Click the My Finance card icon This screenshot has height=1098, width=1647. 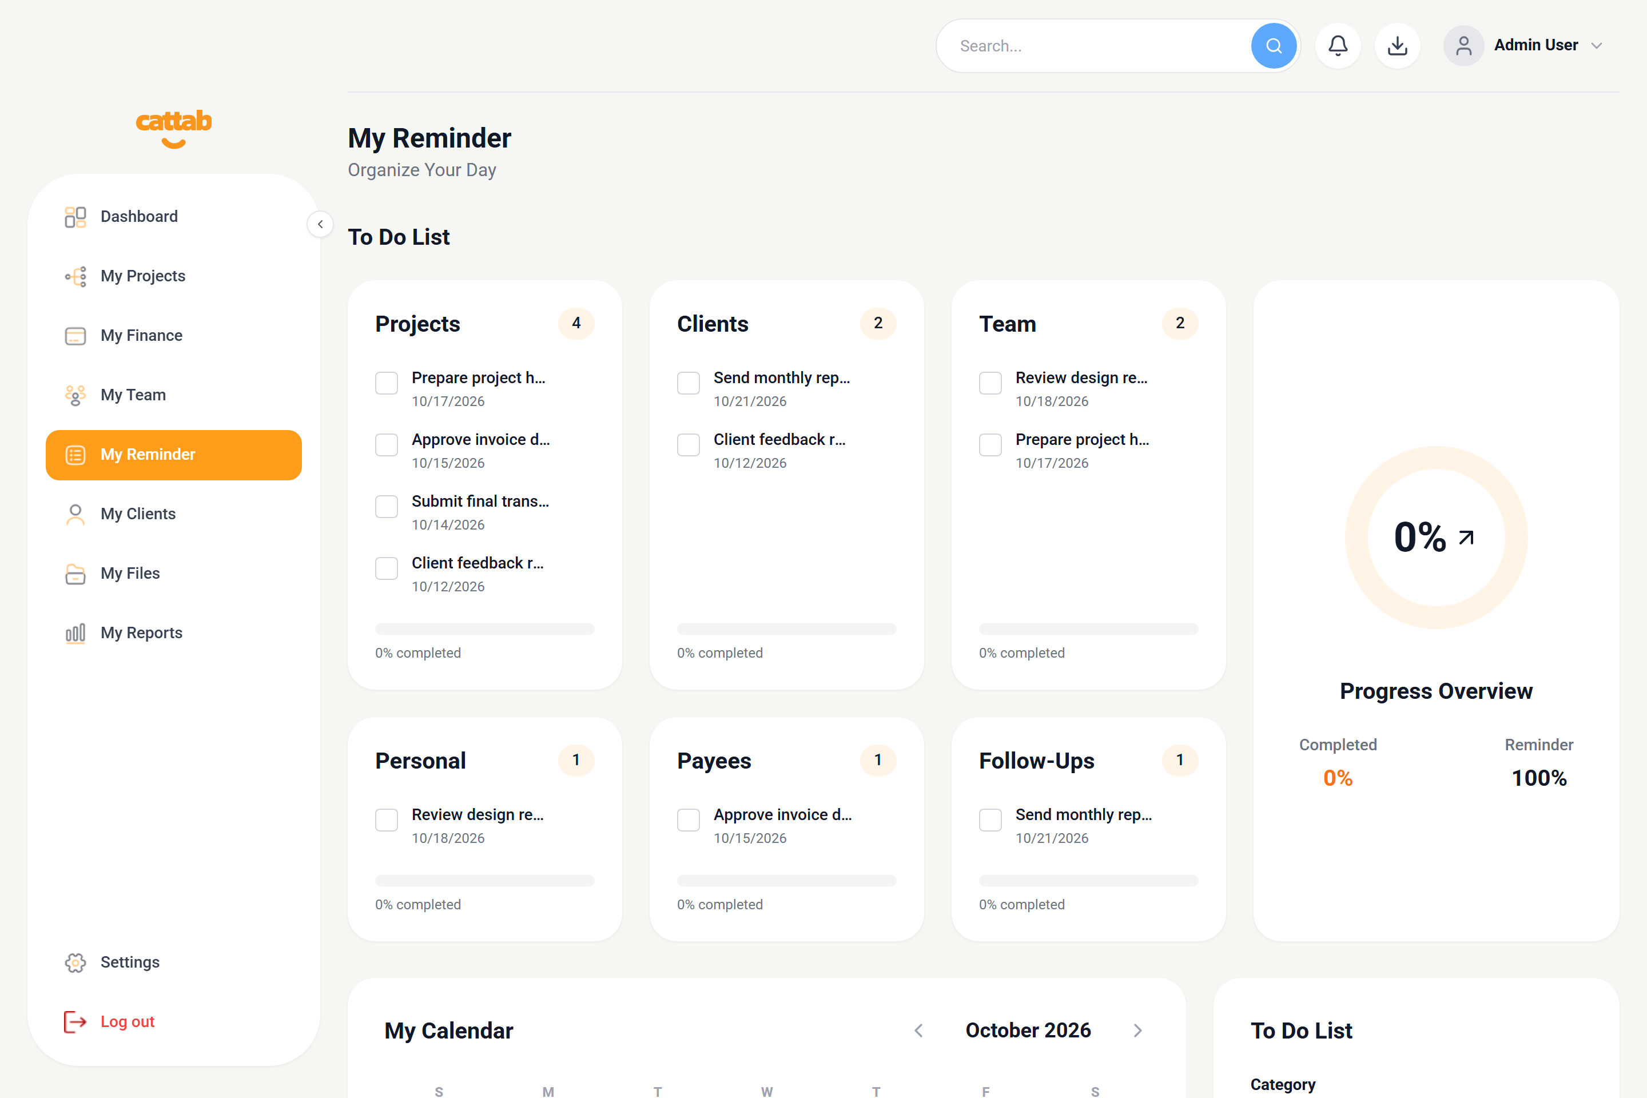(75, 336)
